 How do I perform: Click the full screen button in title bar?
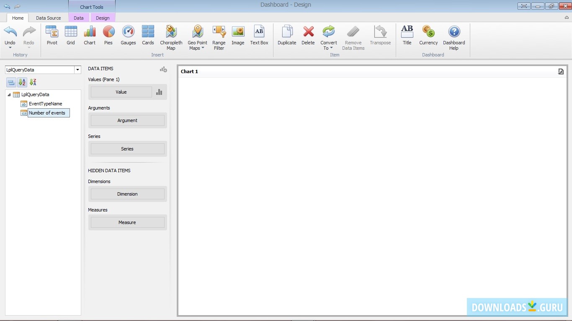click(x=523, y=6)
